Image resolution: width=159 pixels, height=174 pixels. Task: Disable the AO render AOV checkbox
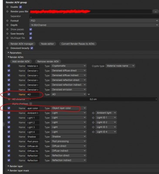pyautogui.click(x=9, y=94)
